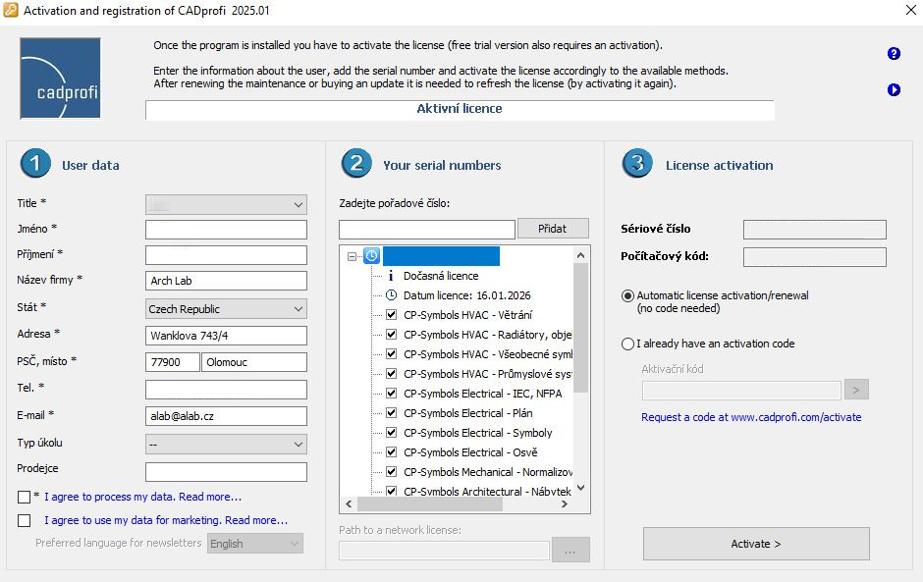Choose I already have an activation code
923x582 pixels.
(x=627, y=344)
